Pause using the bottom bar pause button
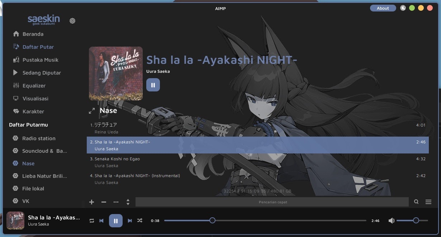 click(116, 221)
